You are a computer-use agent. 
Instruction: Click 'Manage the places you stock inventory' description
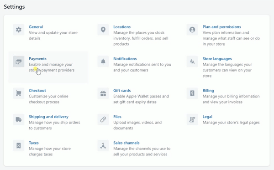141,38
